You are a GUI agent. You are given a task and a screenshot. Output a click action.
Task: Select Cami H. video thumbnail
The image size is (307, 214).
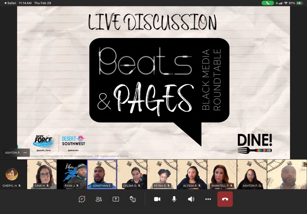(x=42, y=174)
